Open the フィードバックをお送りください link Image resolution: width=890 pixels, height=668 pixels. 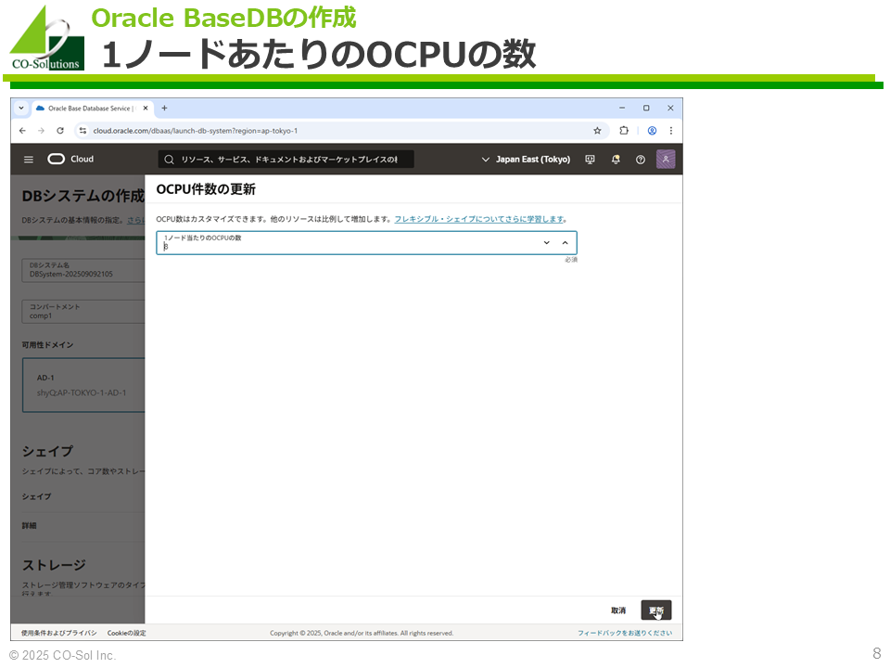click(625, 633)
